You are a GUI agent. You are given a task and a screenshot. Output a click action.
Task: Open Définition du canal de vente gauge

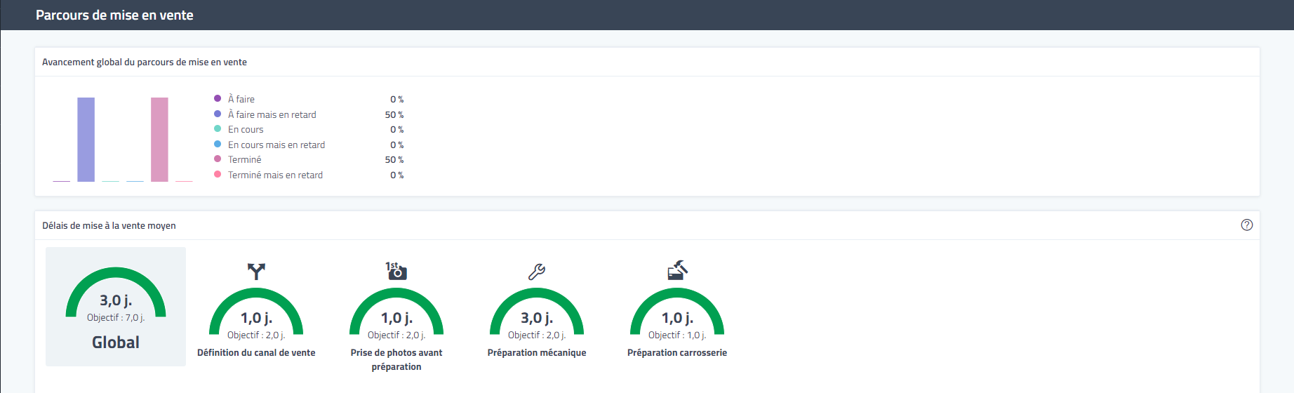(256, 312)
